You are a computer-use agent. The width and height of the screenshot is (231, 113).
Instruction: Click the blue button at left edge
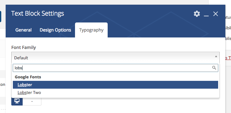[1, 17]
